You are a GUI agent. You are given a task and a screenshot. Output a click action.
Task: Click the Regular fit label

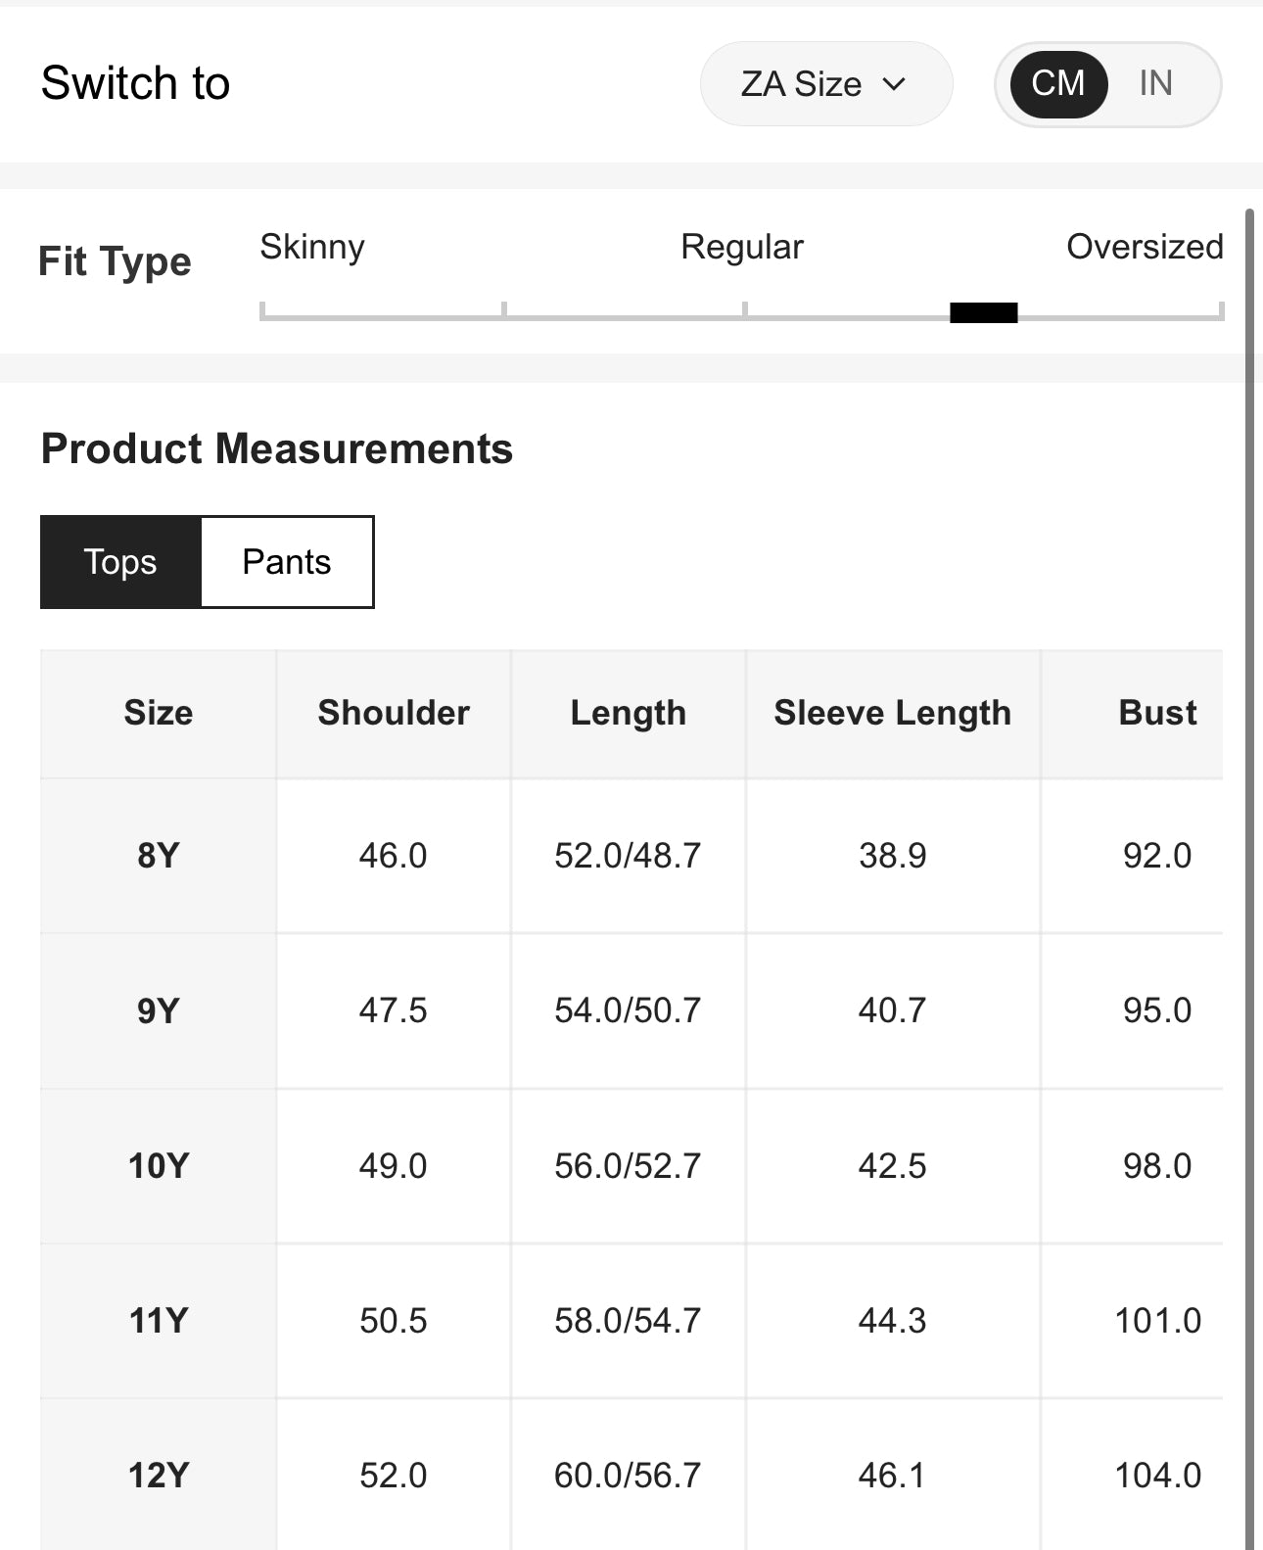pos(741,247)
